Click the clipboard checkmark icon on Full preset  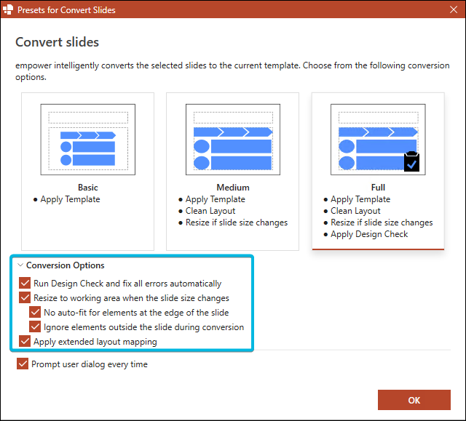411,161
